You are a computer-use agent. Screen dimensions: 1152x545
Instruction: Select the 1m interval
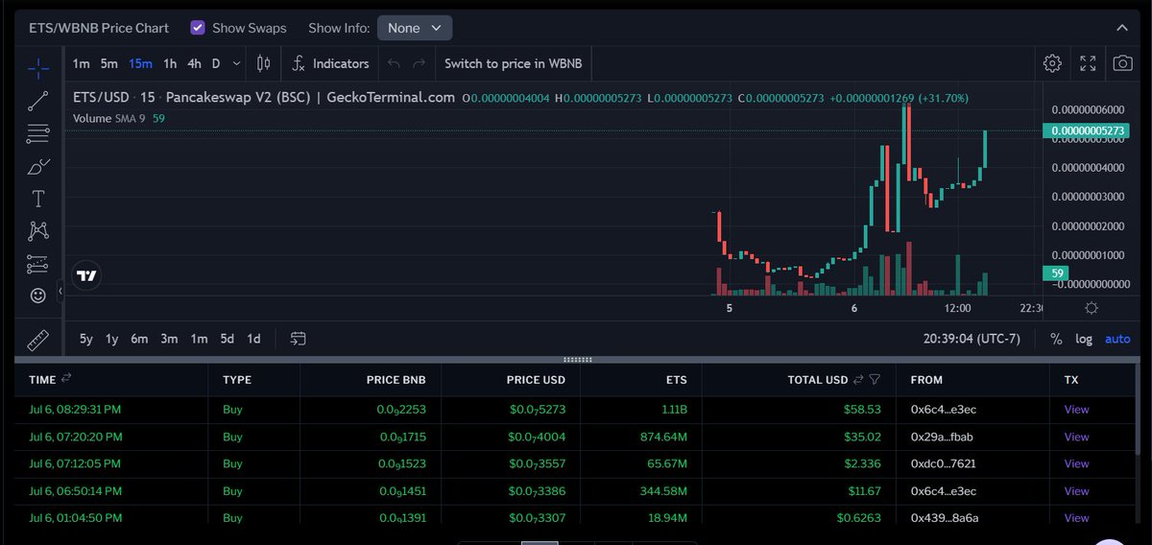[82, 63]
